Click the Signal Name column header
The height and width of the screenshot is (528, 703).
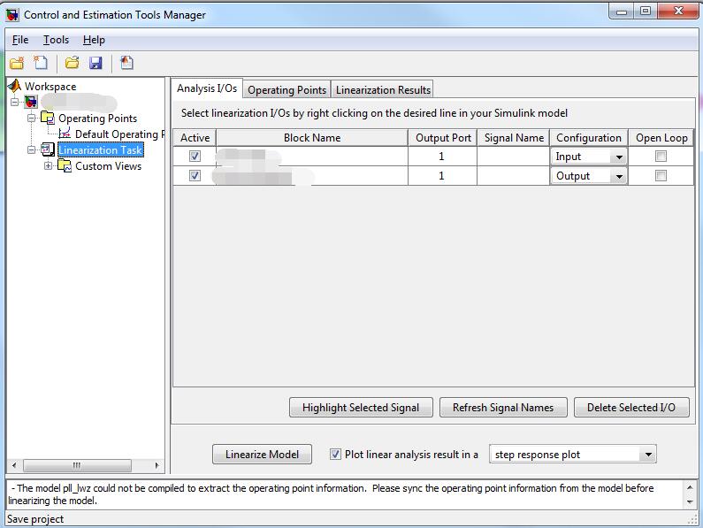(x=514, y=138)
